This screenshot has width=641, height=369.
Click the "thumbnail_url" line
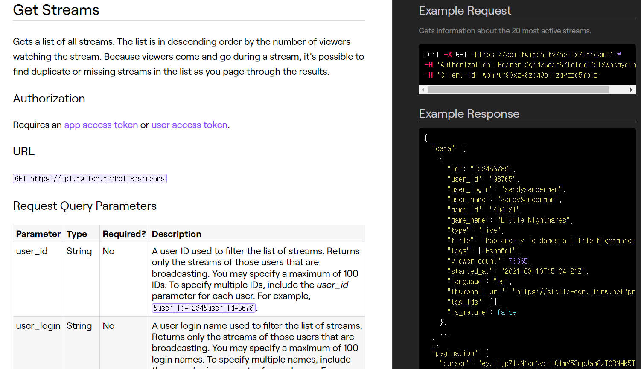[x=541, y=292]
